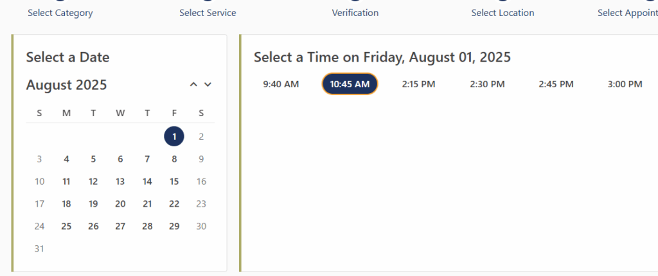Pick the 2:15 PM appointment time

[419, 84]
